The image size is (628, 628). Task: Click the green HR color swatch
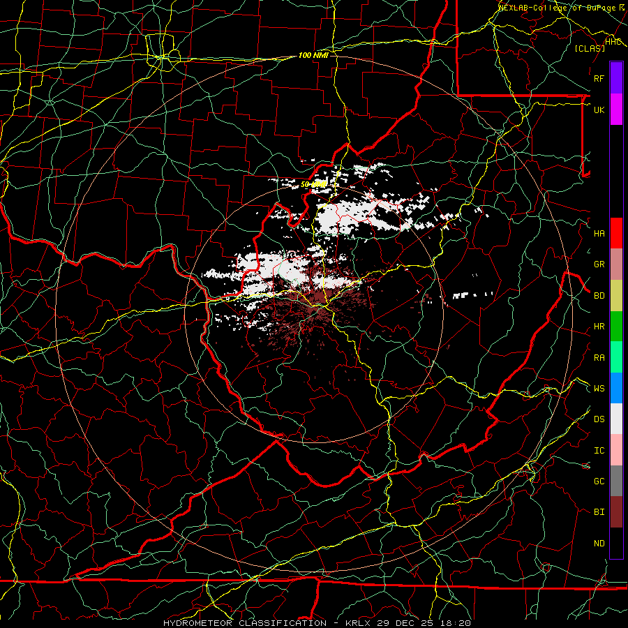[x=616, y=327]
